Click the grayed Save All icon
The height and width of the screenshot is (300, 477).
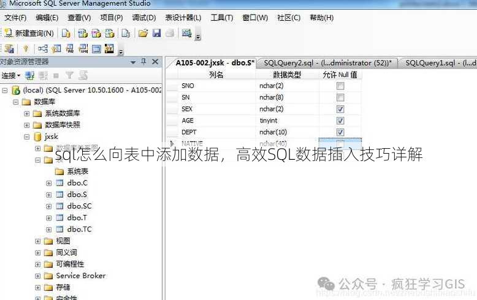coord(170,33)
